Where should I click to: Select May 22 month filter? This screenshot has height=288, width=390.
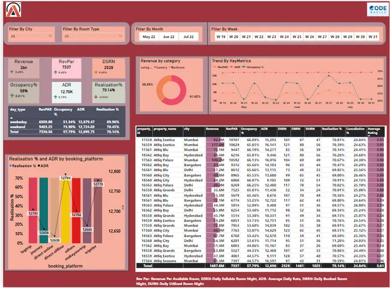tap(149, 37)
